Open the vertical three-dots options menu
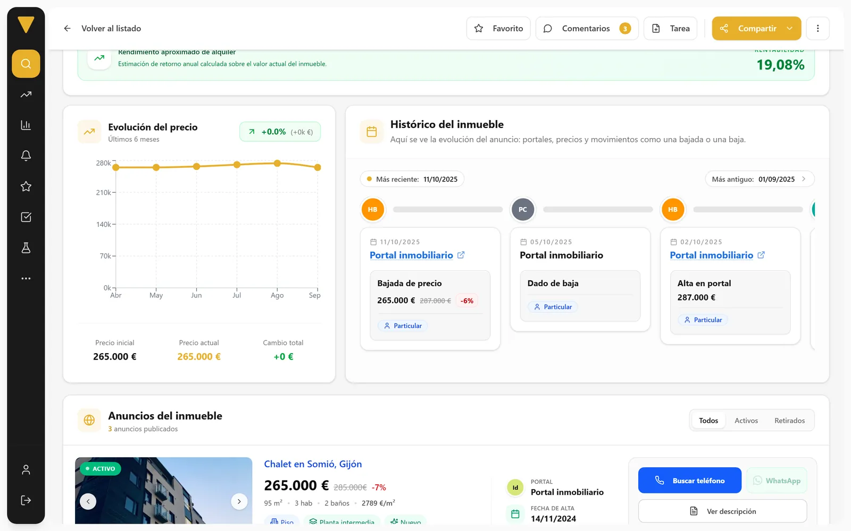851x531 pixels. [818, 29]
